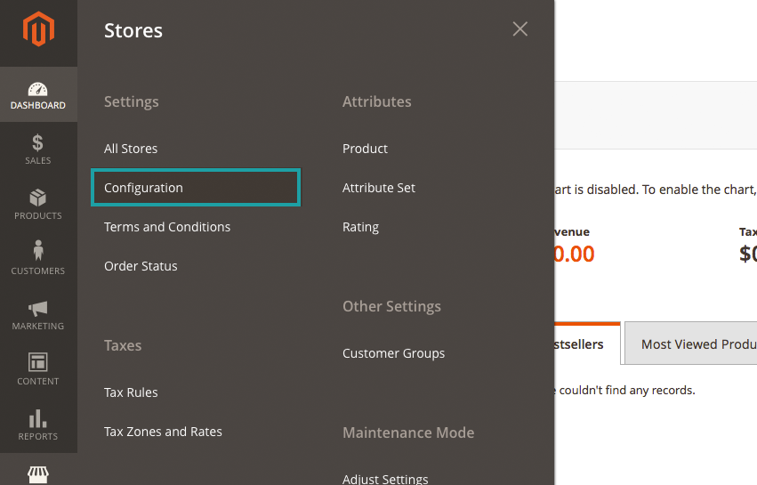Screen dimensions: 757x485
Task: Select All Stores under Settings
Action: coord(131,149)
